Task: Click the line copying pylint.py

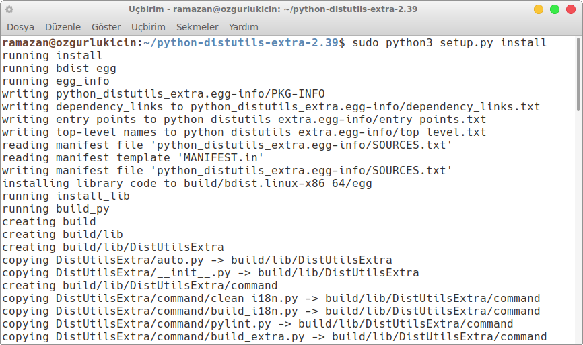Action: coord(258,324)
